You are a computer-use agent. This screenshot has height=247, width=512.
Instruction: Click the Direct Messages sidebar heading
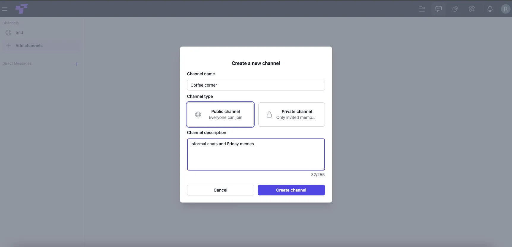(x=17, y=63)
